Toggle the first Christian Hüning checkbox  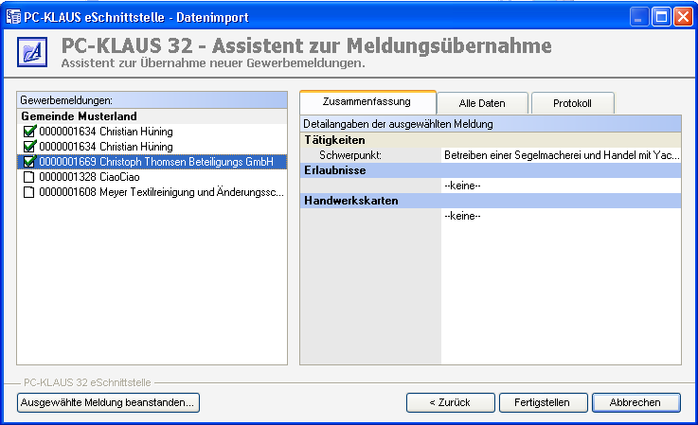pos(29,132)
